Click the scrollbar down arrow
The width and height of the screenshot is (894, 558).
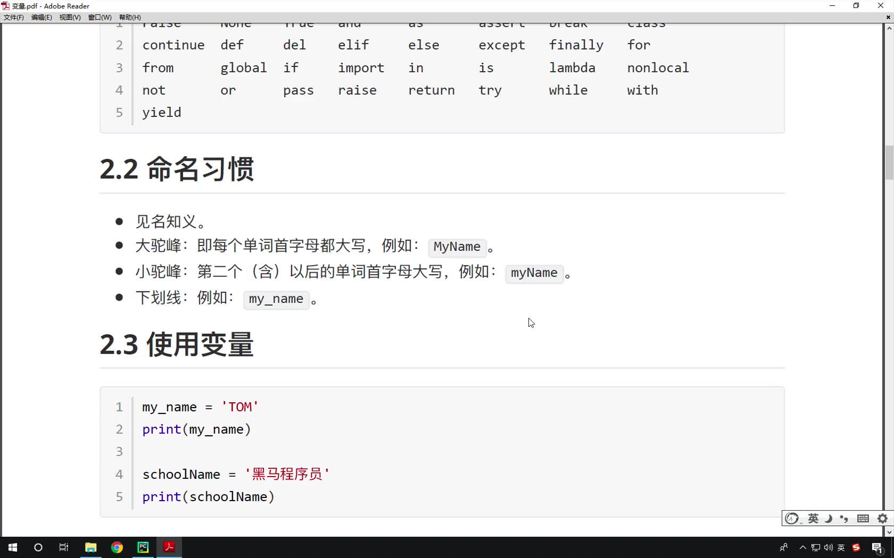pyautogui.click(x=889, y=532)
